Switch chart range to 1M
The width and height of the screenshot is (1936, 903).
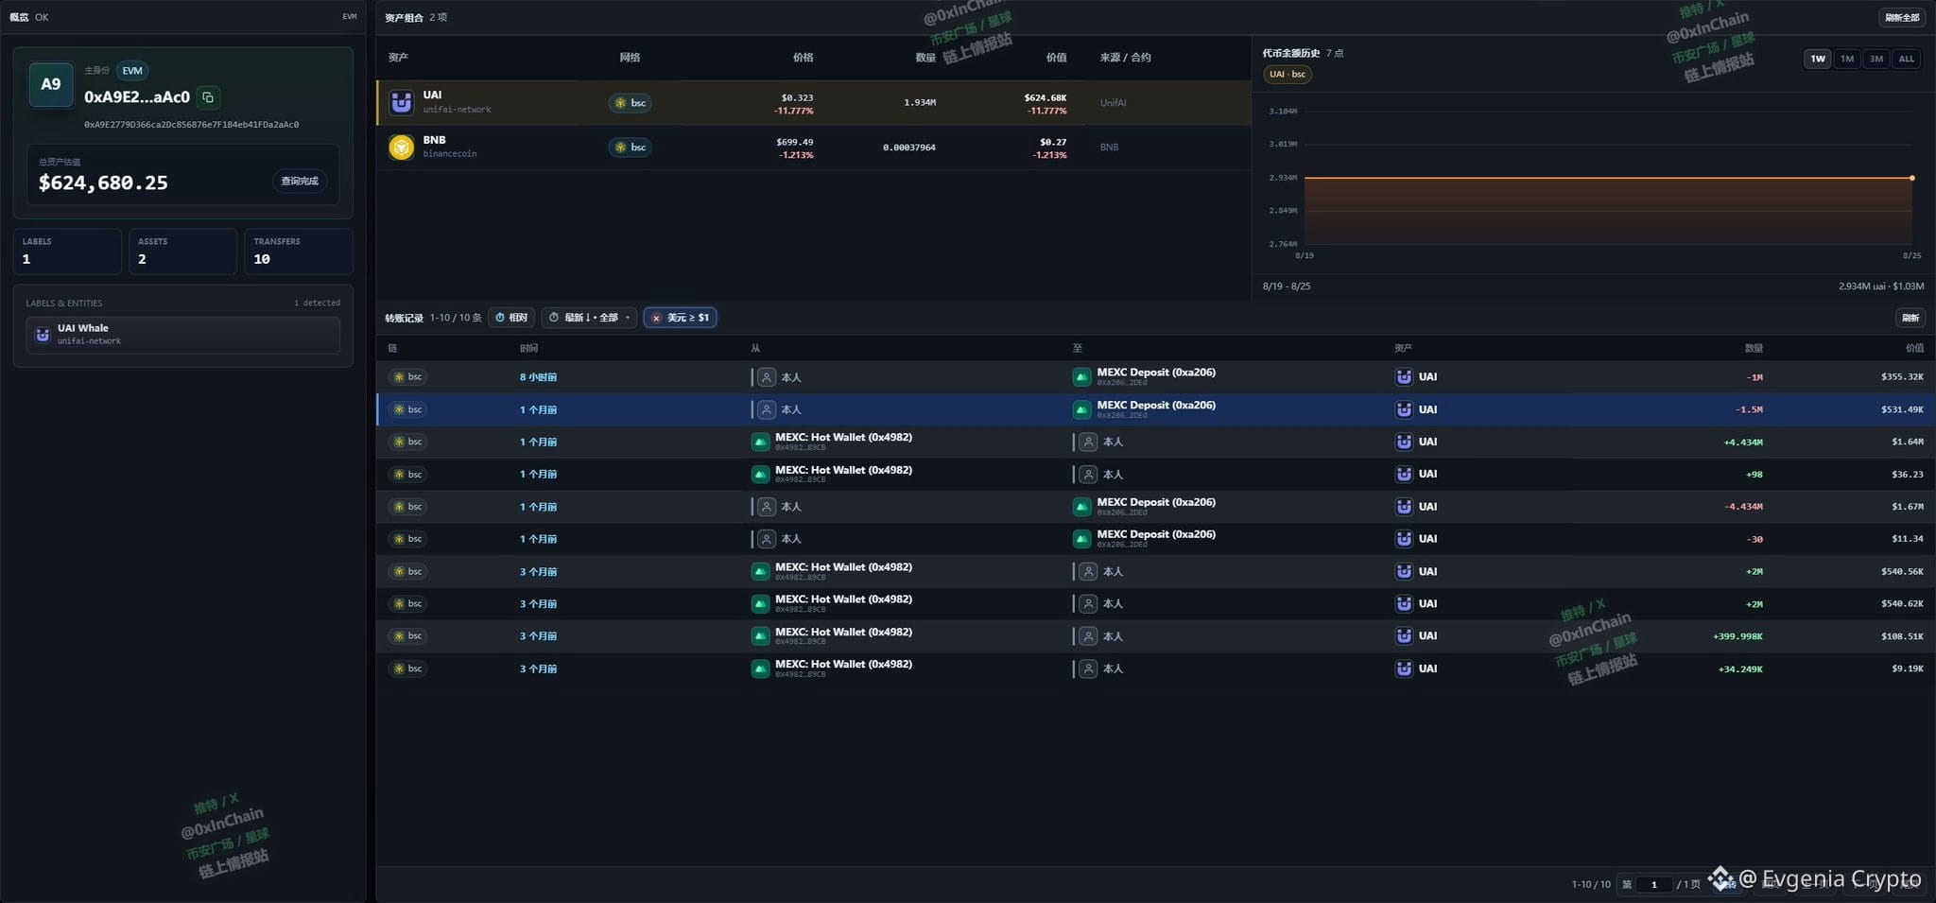pos(1846,59)
